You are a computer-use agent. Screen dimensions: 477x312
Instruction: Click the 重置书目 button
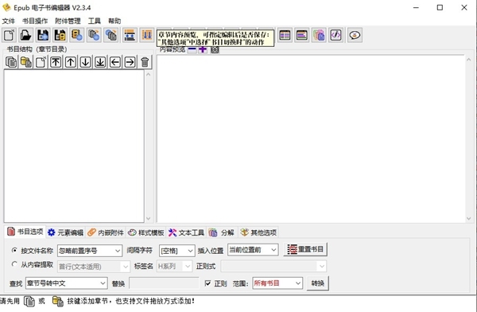305,249
